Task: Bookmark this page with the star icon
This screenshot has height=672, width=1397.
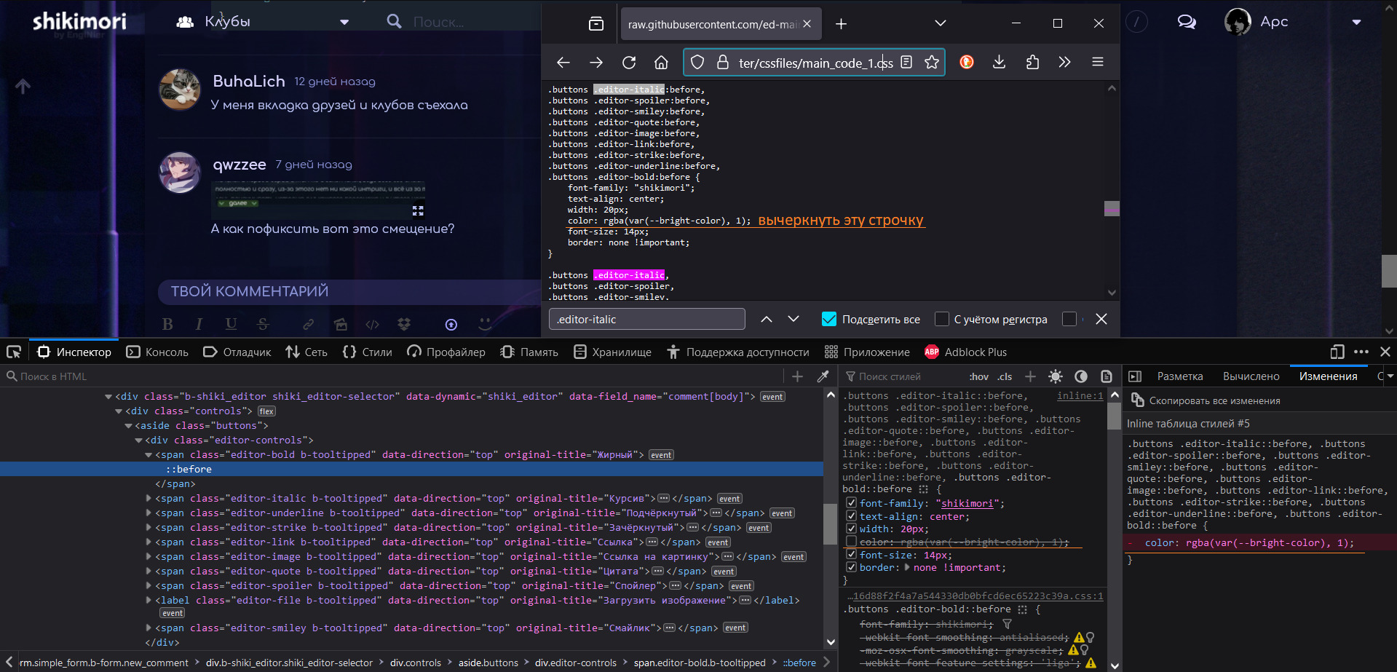Action: tap(931, 63)
